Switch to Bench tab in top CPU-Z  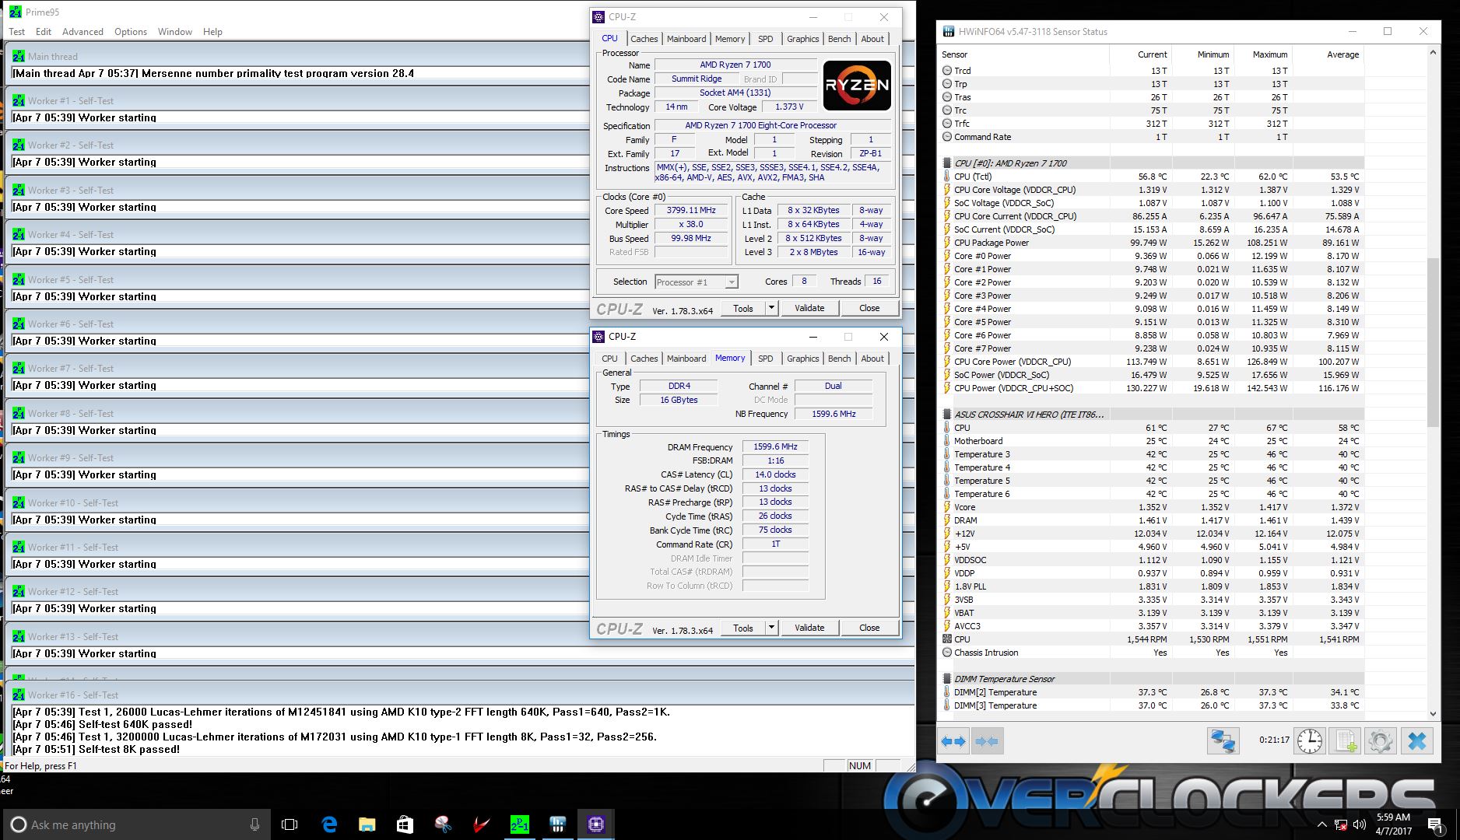[839, 39]
